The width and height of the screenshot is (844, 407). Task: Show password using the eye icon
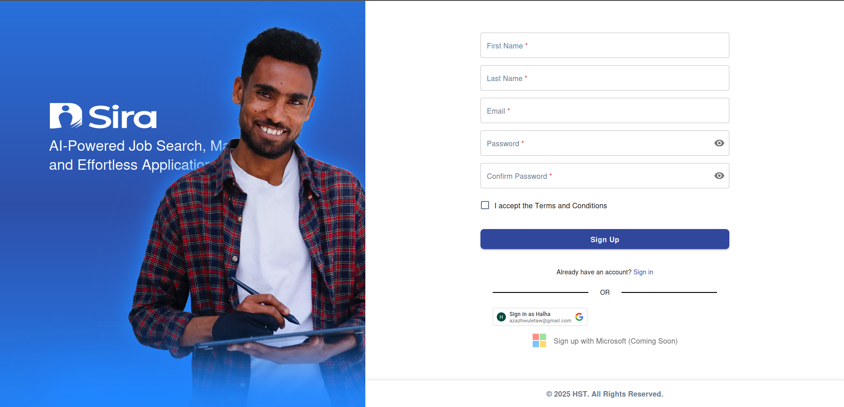(719, 143)
